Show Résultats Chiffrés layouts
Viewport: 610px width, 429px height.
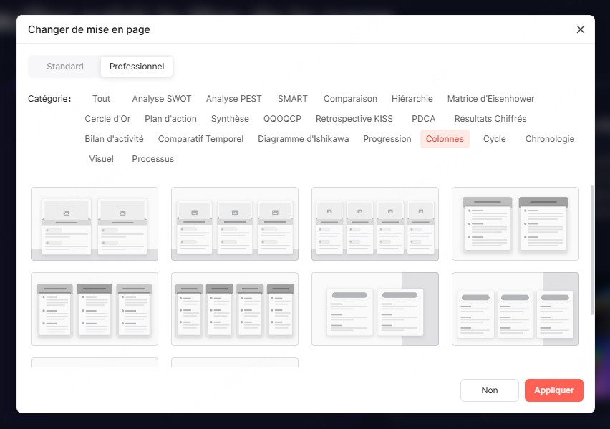pos(490,119)
